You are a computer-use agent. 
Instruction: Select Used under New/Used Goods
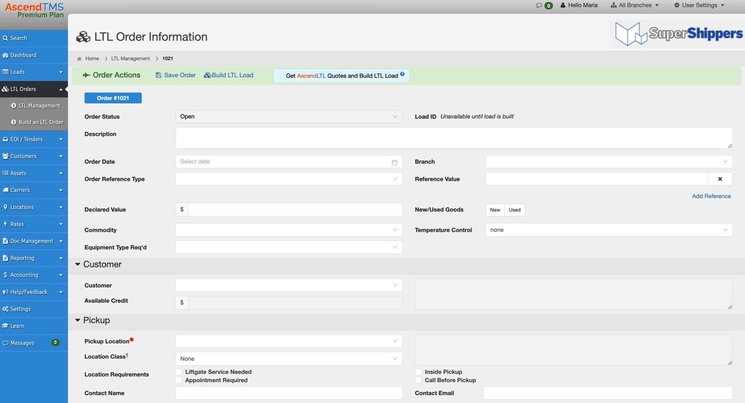coord(514,210)
